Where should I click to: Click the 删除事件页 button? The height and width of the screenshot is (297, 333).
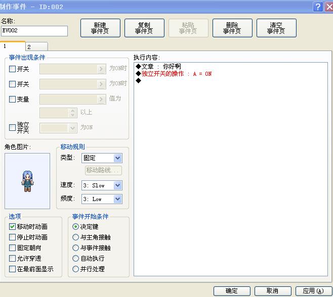(x=232, y=28)
